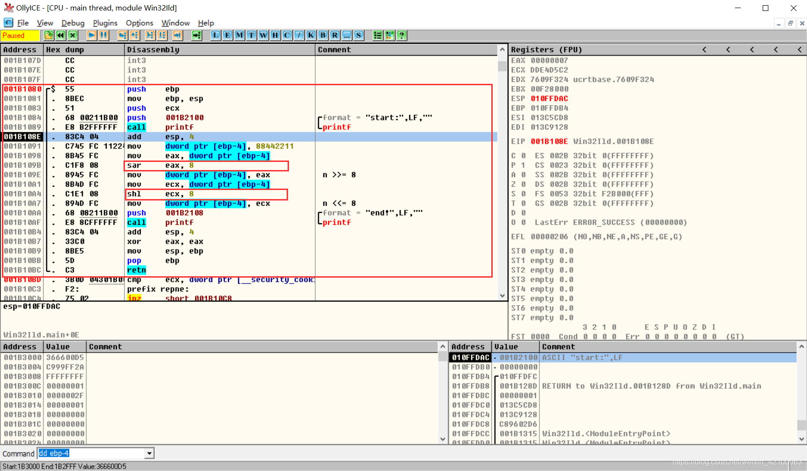Open the File menu
Image resolution: width=807 pixels, height=471 pixels.
(23, 23)
